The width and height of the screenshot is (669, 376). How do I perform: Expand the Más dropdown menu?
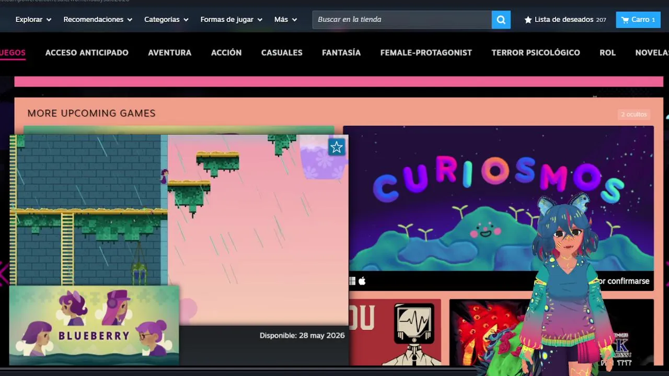[286, 19]
